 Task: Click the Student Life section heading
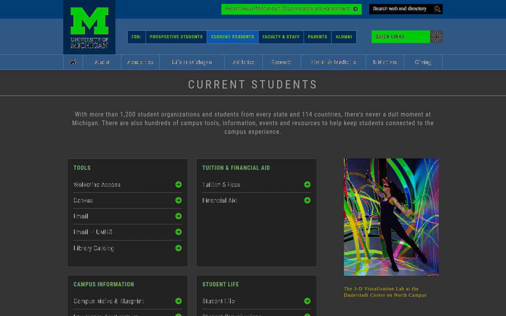tap(221, 284)
